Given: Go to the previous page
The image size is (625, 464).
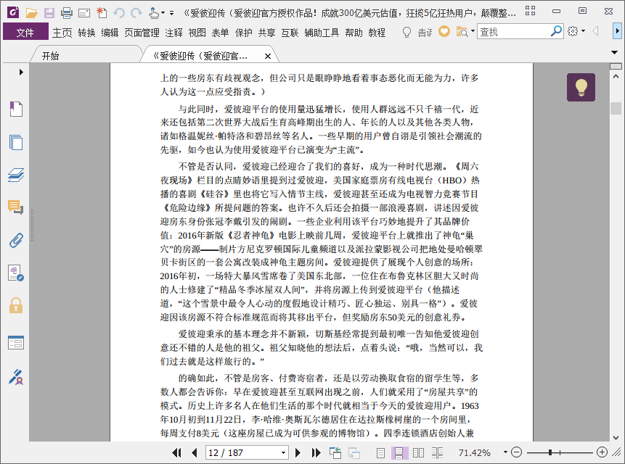Looking at the screenshot, I should pos(194,452).
